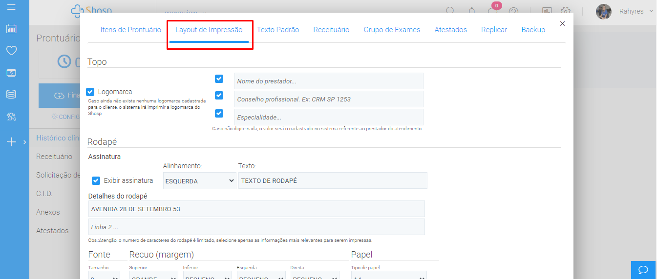Select the Layout de Impressão tab
The width and height of the screenshot is (657, 279).
click(209, 30)
